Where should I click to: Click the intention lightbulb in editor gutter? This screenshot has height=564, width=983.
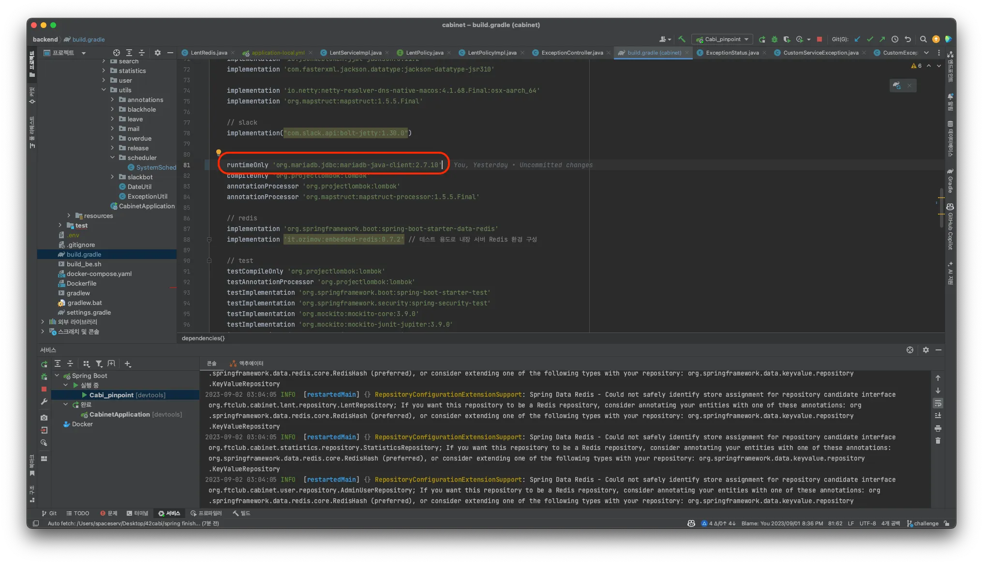coord(219,153)
